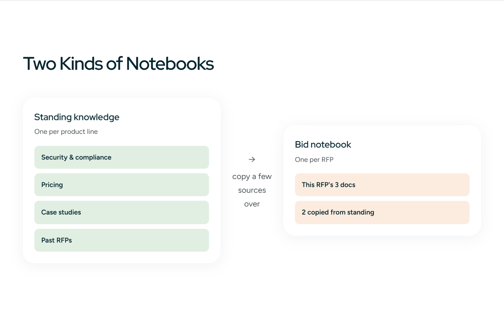Select the Pricing source card
Image resolution: width=504 pixels, height=316 pixels.
(122, 185)
